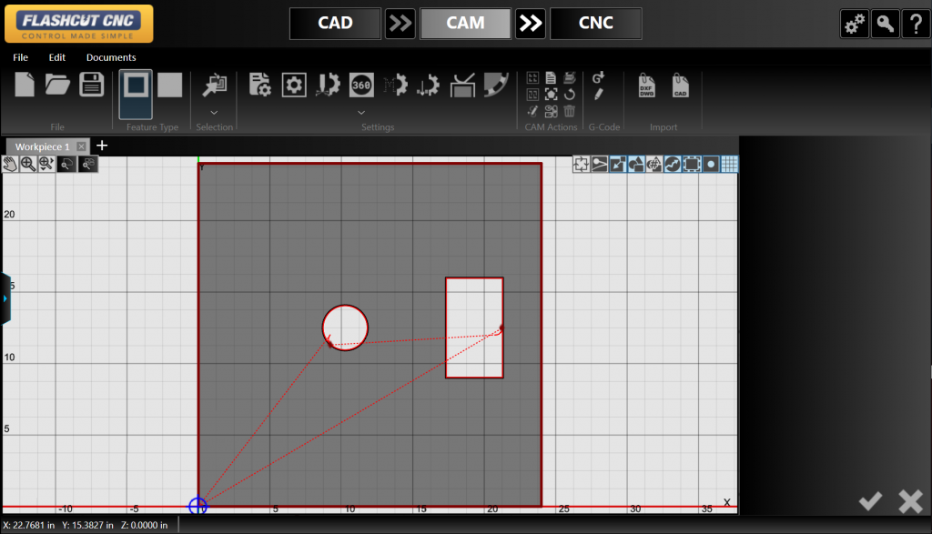The height and width of the screenshot is (534, 932).
Task: Edit G-code with the pencil icon
Action: tap(599, 95)
